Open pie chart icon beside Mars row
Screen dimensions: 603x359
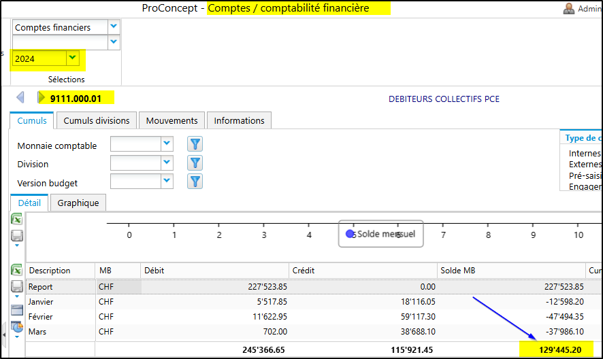click(x=16, y=327)
